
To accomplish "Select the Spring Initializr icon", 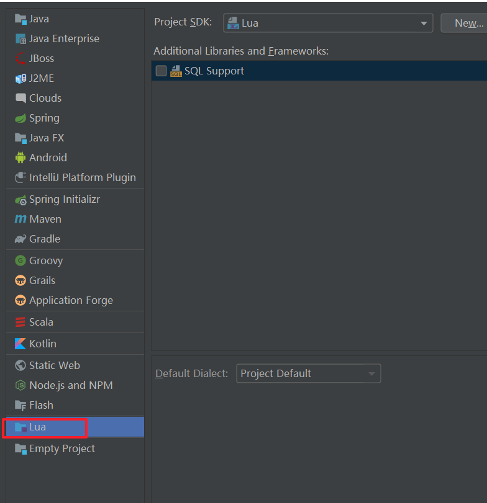I will pyautogui.click(x=20, y=200).
